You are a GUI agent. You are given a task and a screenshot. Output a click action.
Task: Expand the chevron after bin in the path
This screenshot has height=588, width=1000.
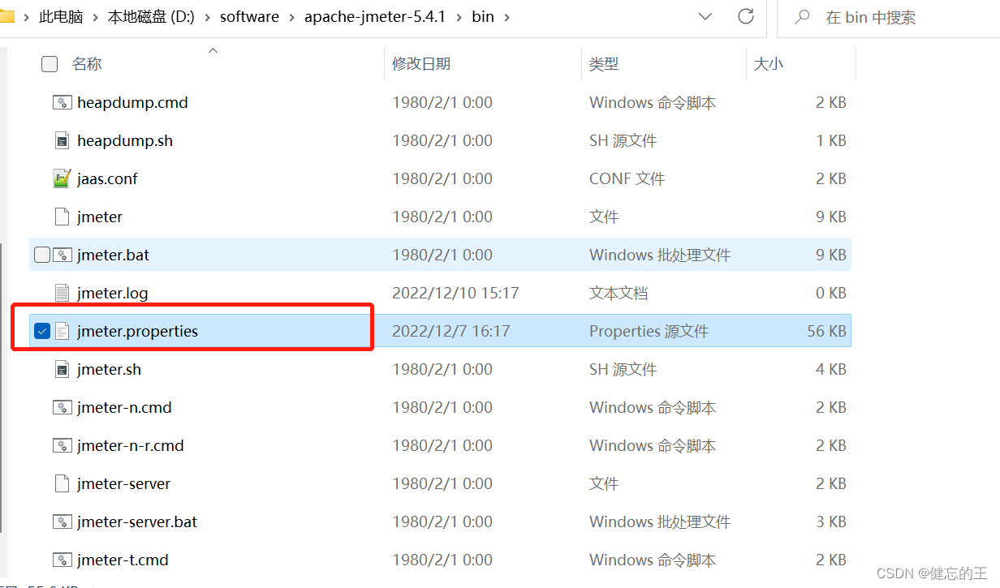(507, 16)
